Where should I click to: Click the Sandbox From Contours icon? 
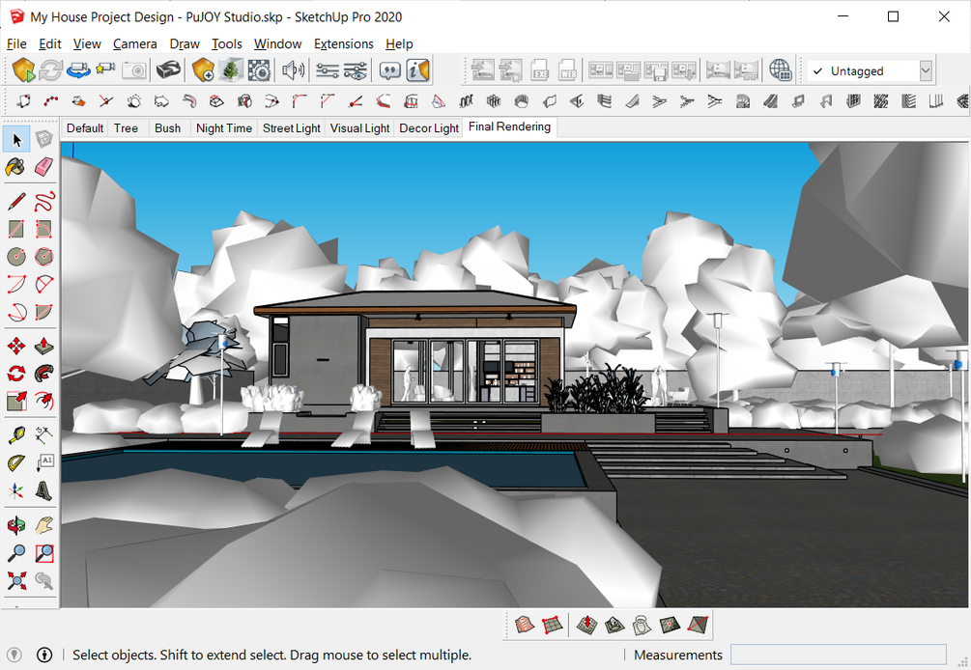[525, 626]
